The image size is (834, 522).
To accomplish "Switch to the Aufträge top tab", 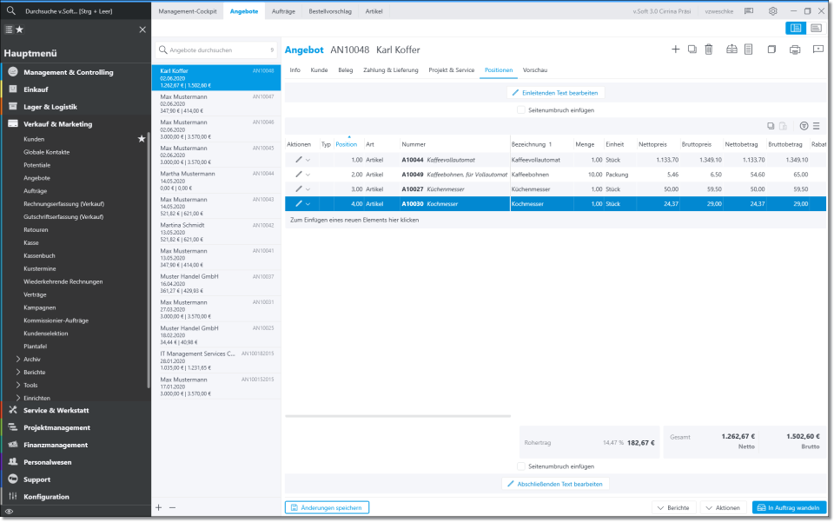I will [x=283, y=11].
